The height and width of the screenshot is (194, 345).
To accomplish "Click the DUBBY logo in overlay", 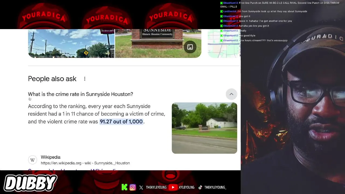I will pos(30,183).
